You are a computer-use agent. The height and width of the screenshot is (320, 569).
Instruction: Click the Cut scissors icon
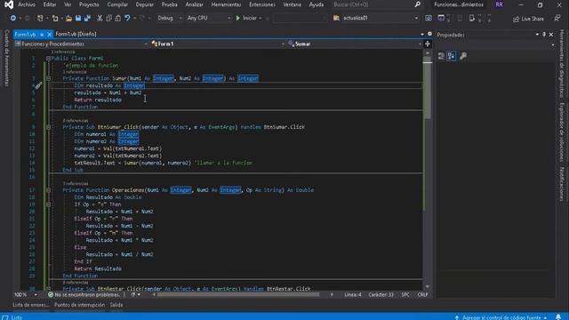click(x=100, y=18)
